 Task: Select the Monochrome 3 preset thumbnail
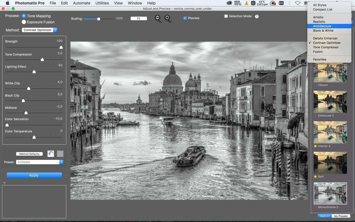coord(330,193)
